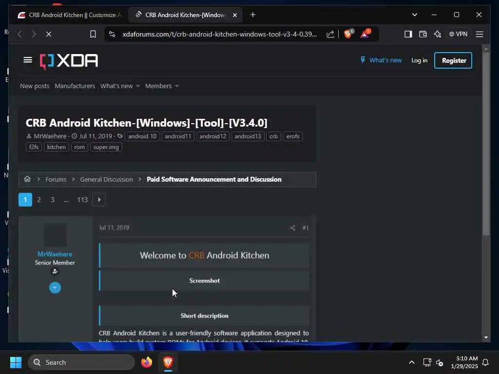The image size is (499, 374).
Task: Click MrWaehere's avatar thumbnail
Action: (55, 235)
